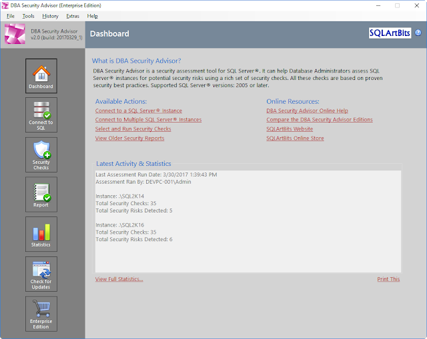Click the title bar application icon
Viewport: 427px width, 339px height.
(x=5, y=5)
